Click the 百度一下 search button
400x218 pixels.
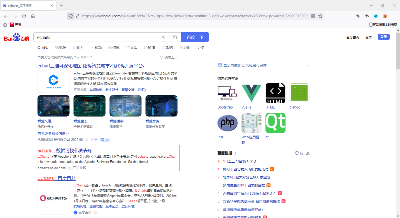(195, 37)
